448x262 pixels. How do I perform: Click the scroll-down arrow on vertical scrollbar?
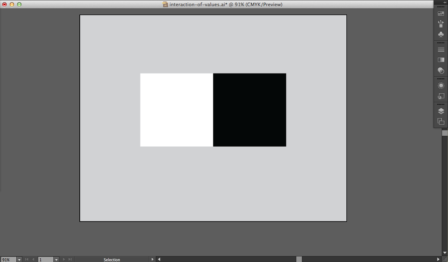pyautogui.click(x=445, y=253)
